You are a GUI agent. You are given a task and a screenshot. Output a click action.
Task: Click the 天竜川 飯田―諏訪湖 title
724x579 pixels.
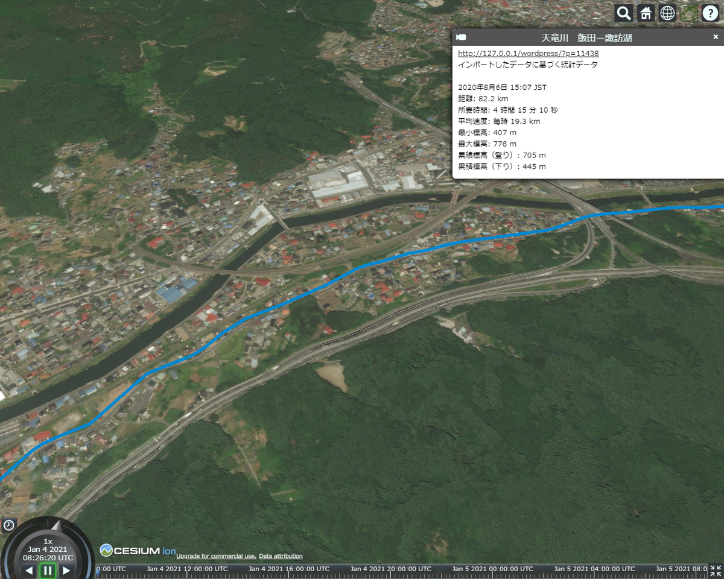click(586, 37)
